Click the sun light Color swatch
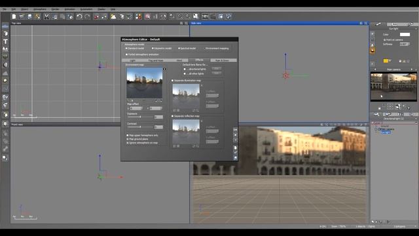Viewport: 419px width, 236px height. pyautogui.click(x=405, y=34)
